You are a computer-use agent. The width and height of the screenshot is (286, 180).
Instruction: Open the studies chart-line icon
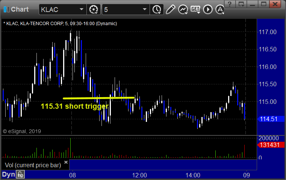[183, 9]
